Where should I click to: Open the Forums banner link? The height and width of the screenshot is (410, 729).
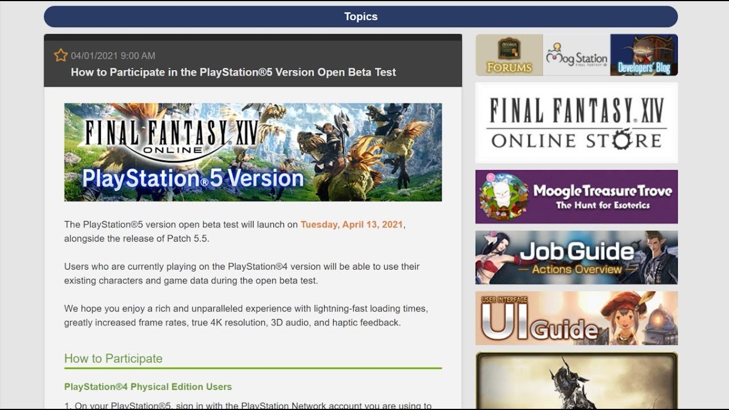(509, 55)
